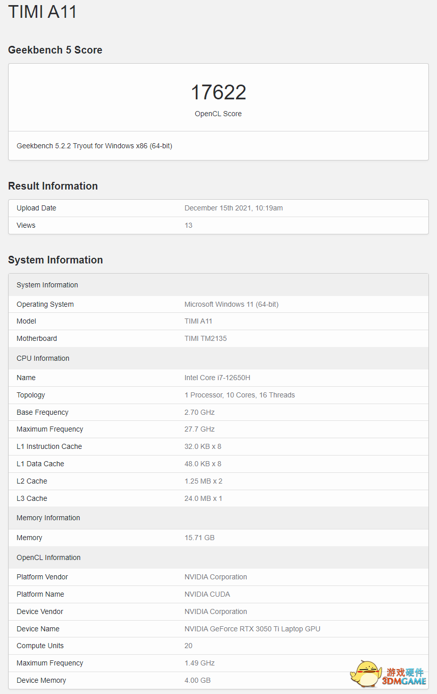Click the Geekbench 5.2.2 Tryout version text
The height and width of the screenshot is (694, 437).
point(94,146)
